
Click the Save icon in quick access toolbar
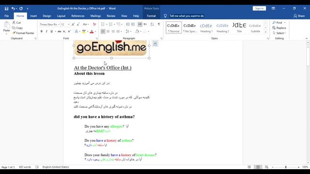[6, 9]
